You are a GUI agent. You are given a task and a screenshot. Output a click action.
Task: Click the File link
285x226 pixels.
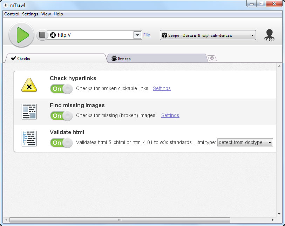(147, 35)
